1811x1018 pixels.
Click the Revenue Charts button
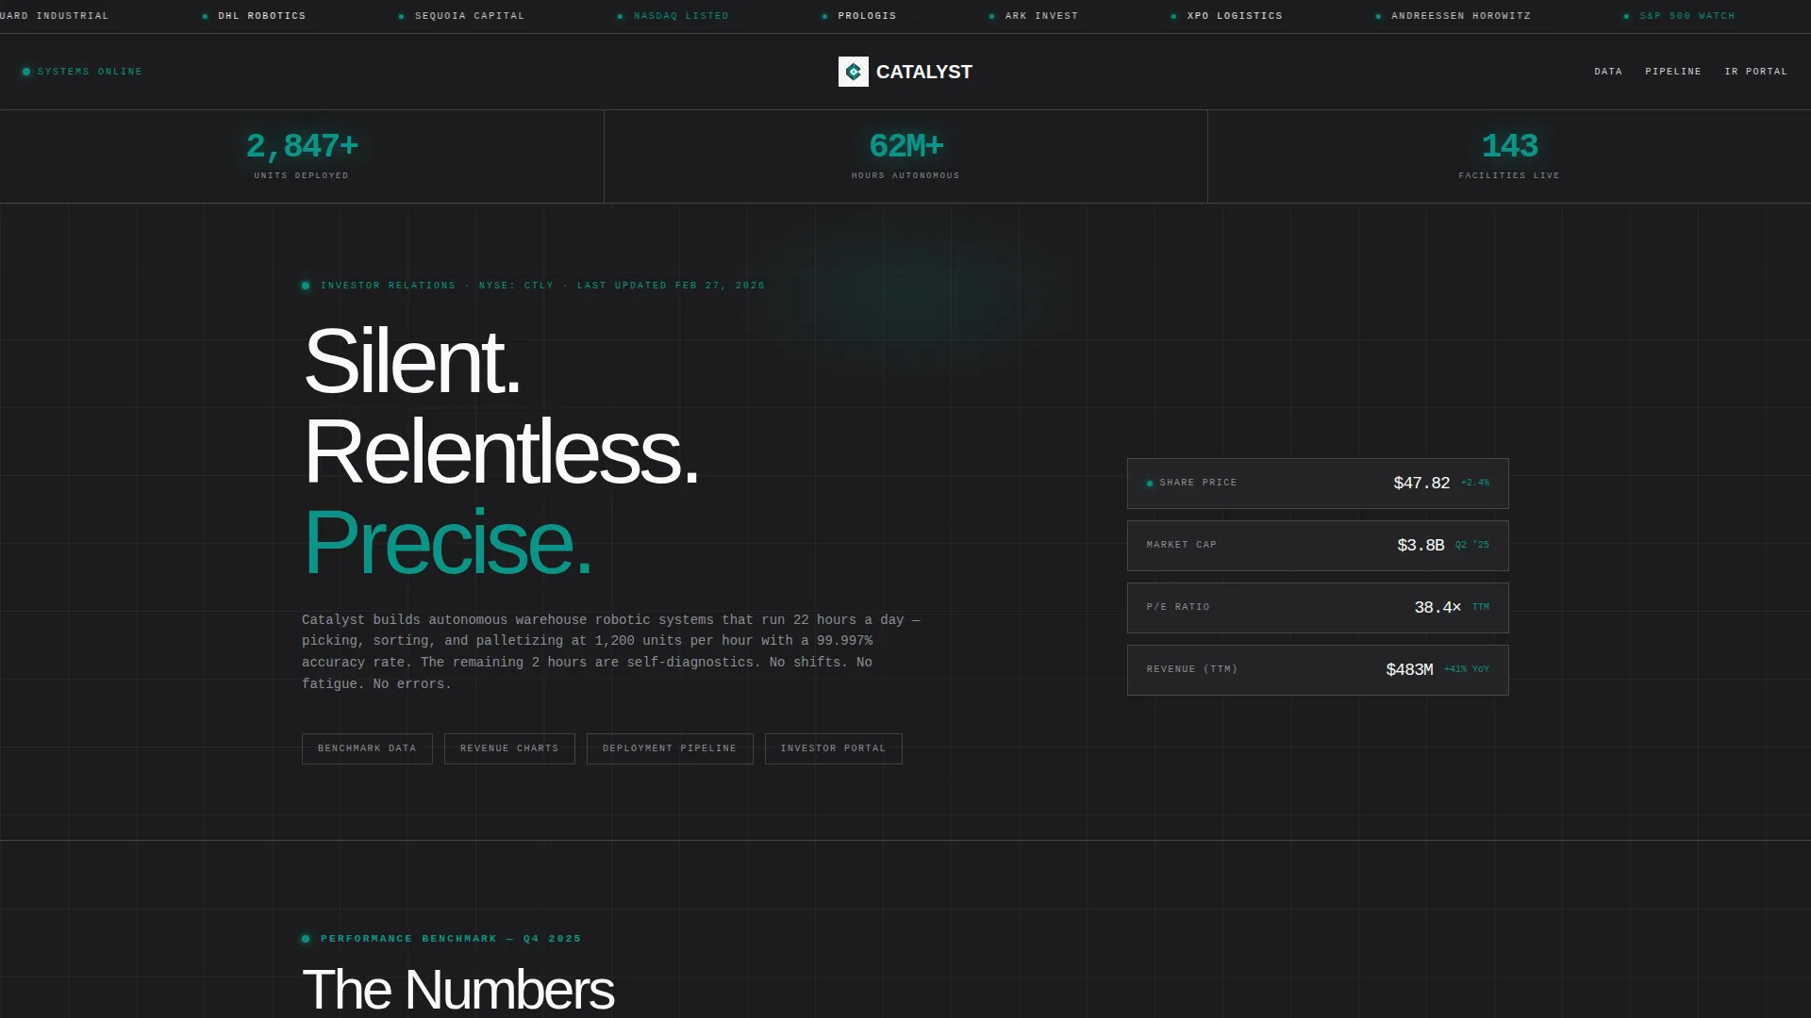[x=509, y=748]
